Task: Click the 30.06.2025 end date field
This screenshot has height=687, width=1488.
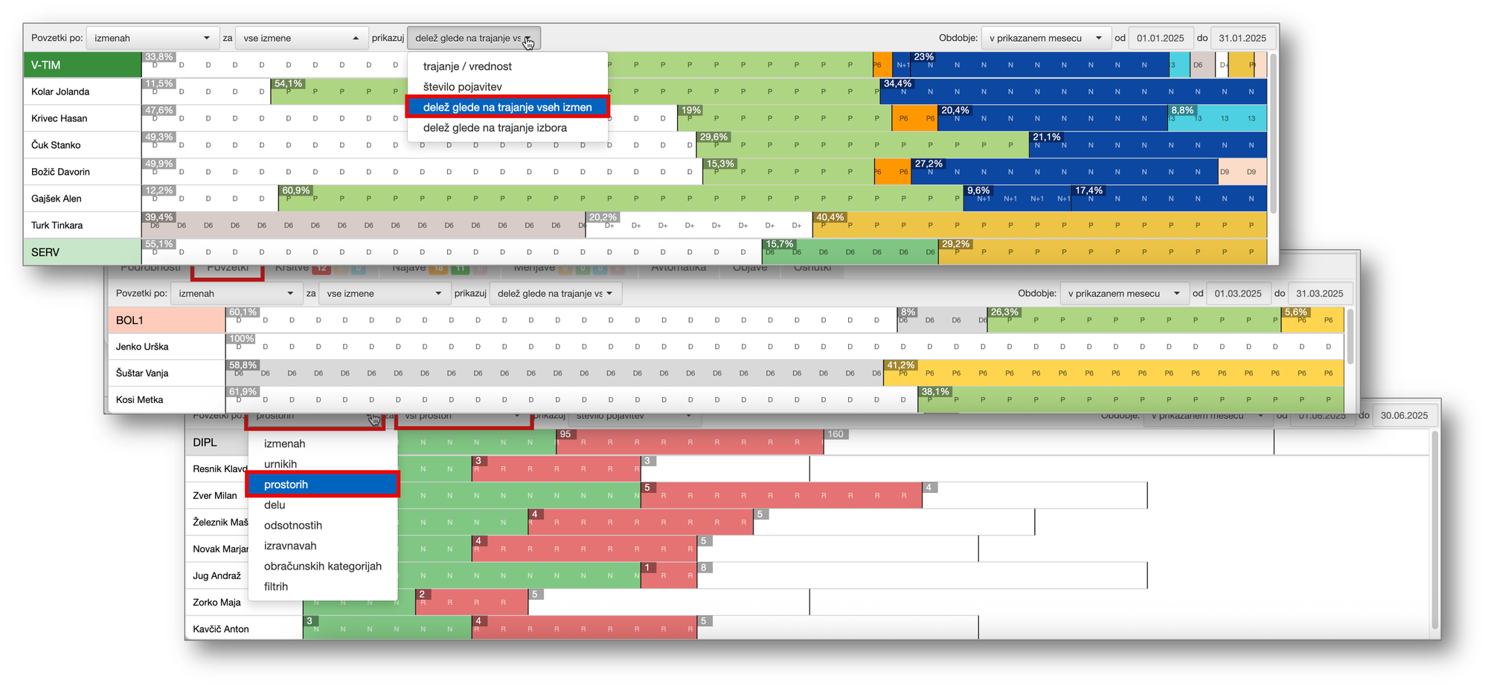Action: coord(1403,416)
